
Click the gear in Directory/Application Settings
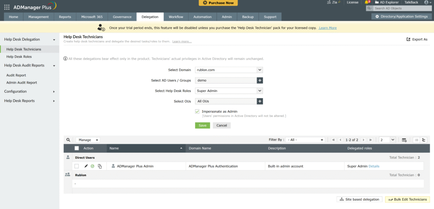(377, 16)
